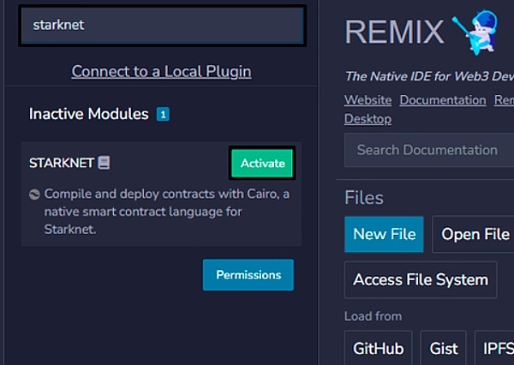
Task: Create a file with New File button
Action: [384, 235]
